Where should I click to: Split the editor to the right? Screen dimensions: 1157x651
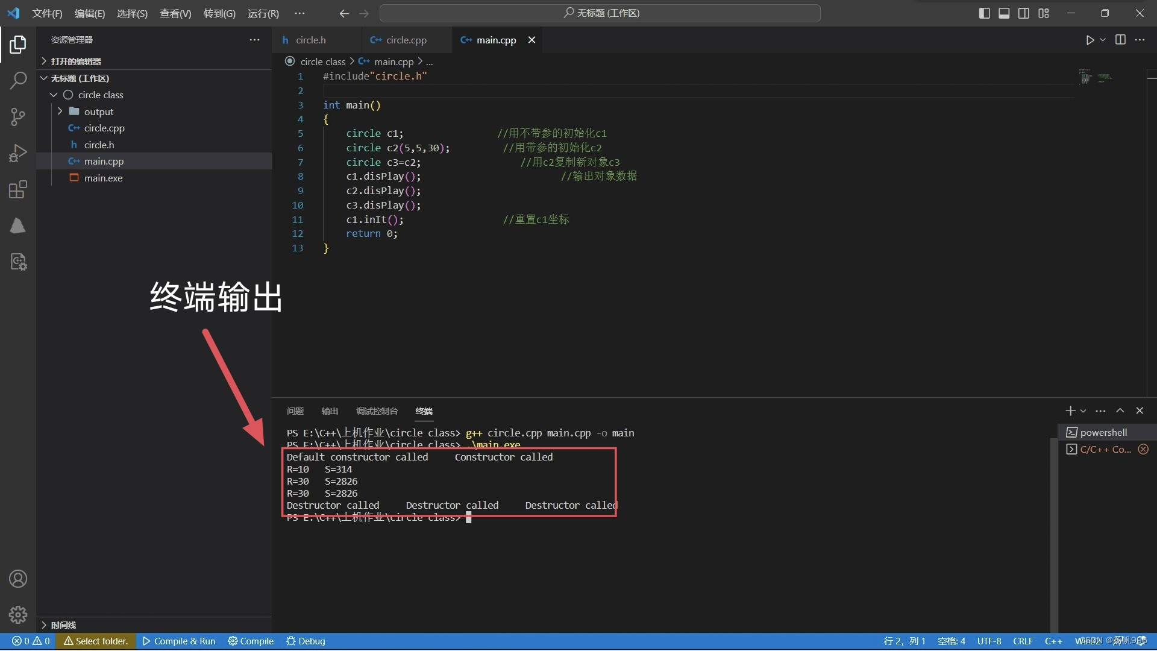tap(1120, 40)
